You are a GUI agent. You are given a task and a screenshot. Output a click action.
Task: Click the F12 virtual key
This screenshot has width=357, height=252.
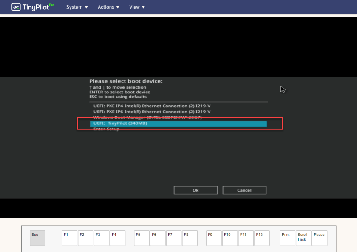262,238
